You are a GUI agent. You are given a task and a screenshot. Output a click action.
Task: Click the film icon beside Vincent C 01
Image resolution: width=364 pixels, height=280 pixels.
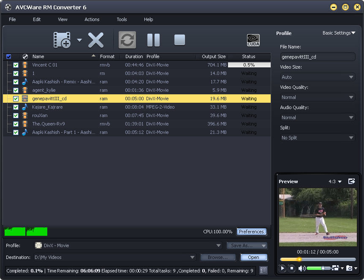[x=25, y=65]
